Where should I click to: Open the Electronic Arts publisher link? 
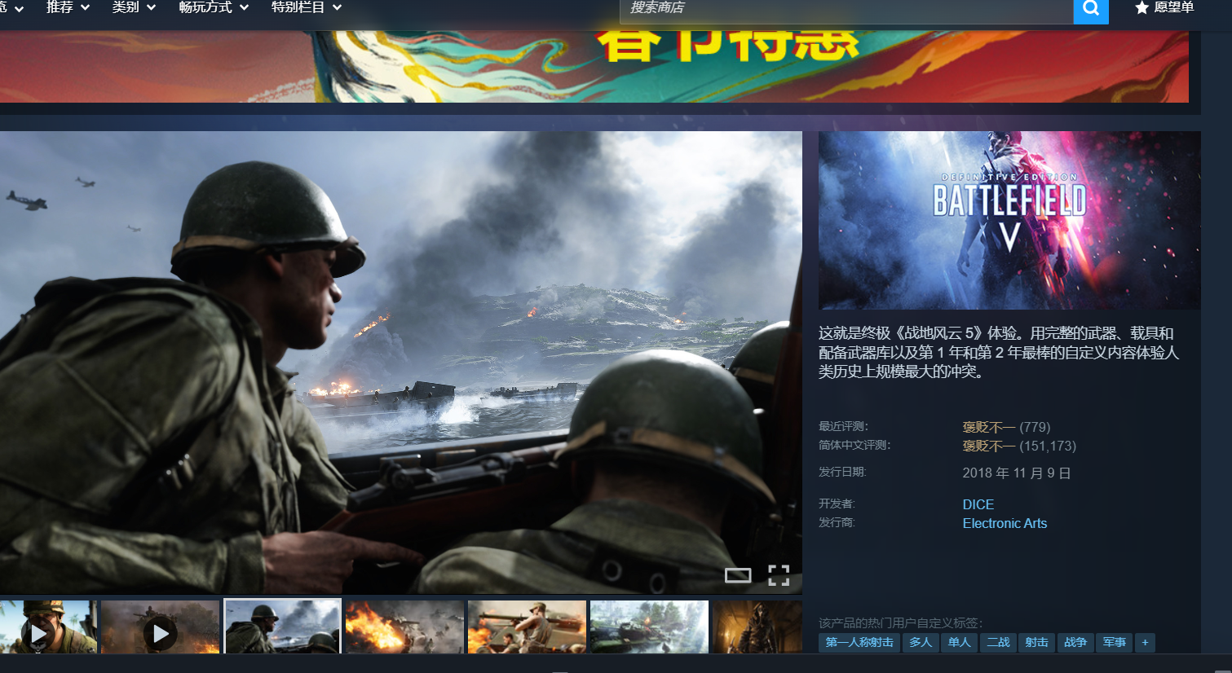point(1004,523)
